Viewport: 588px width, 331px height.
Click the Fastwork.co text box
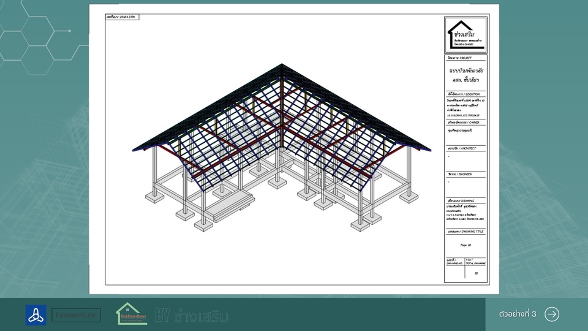click(x=76, y=315)
